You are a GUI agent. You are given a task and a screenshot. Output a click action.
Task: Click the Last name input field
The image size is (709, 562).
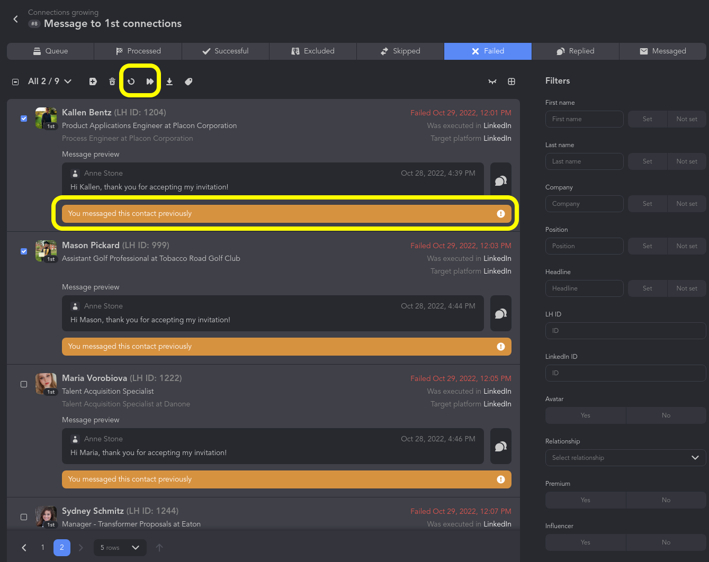point(585,161)
